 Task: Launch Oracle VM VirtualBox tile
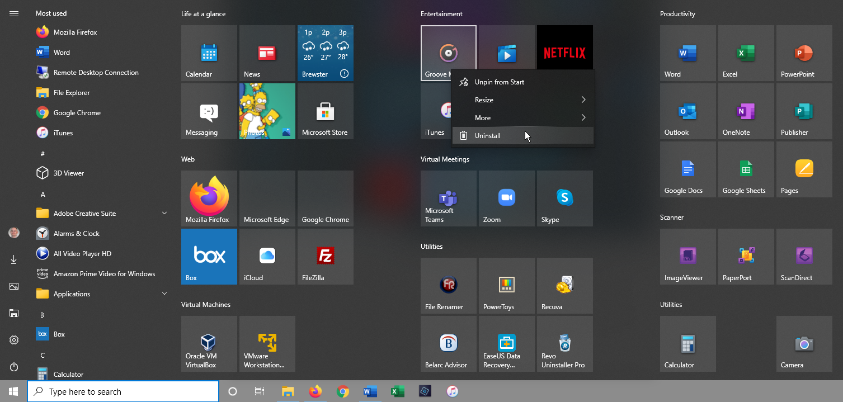[x=209, y=344]
